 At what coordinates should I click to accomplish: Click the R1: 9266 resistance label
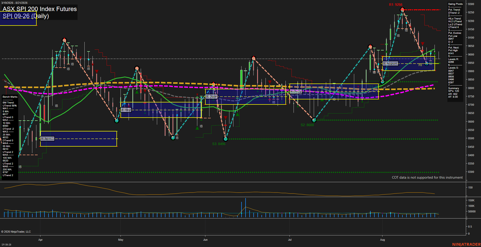pos(396,5)
